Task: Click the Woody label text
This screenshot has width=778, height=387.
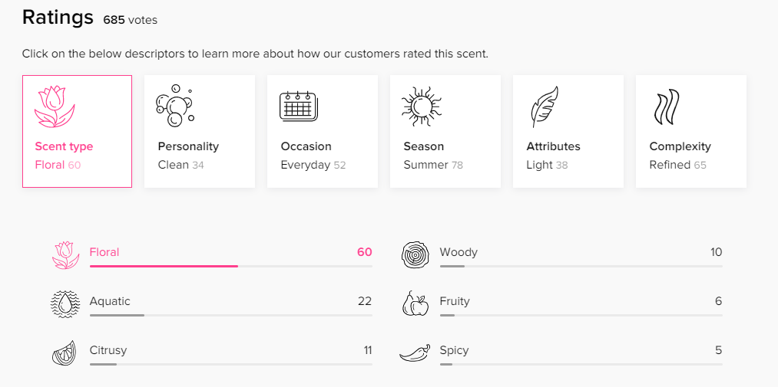Action: (459, 252)
